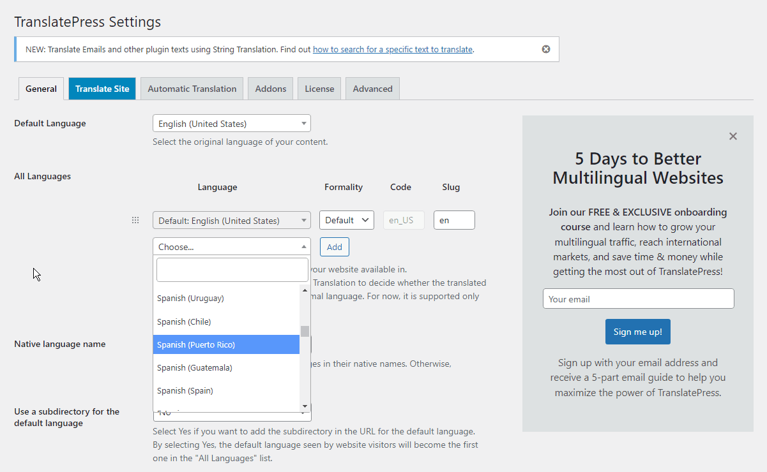Open the Addons tab
The height and width of the screenshot is (472, 767).
point(271,89)
